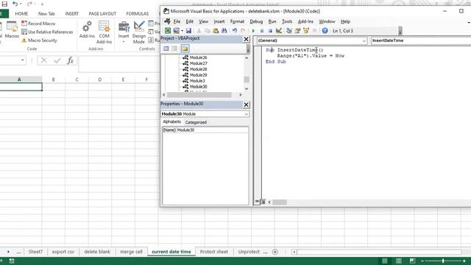Open the 'Protect sheet' sheet tab
The image size is (471, 265).
[x=214, y=252]
